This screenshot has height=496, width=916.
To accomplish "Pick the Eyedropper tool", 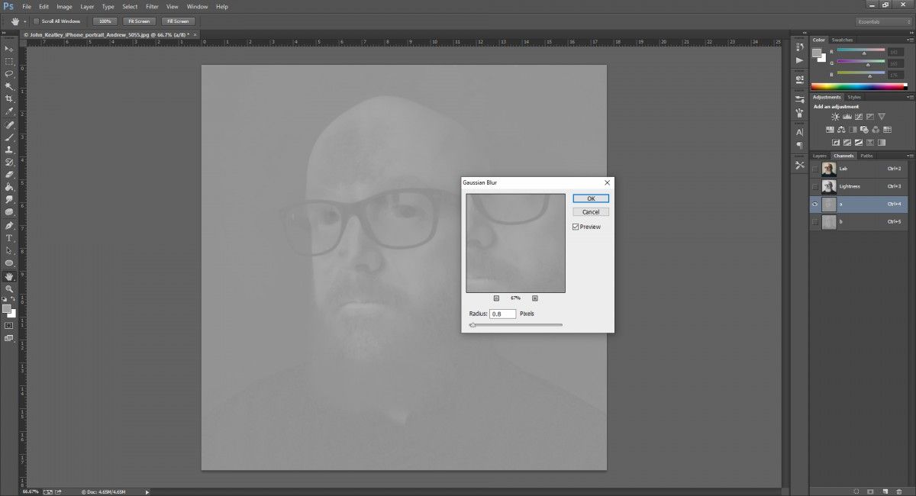I will [9, 111].
